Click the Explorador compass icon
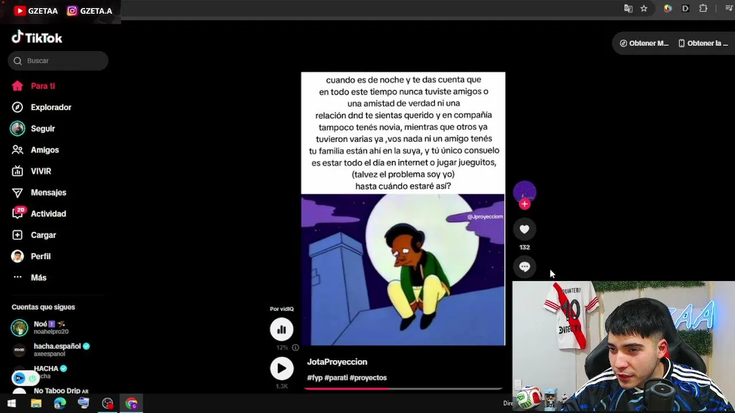The height and width of the screenshot is (413, 735). [x=18, y=107]
